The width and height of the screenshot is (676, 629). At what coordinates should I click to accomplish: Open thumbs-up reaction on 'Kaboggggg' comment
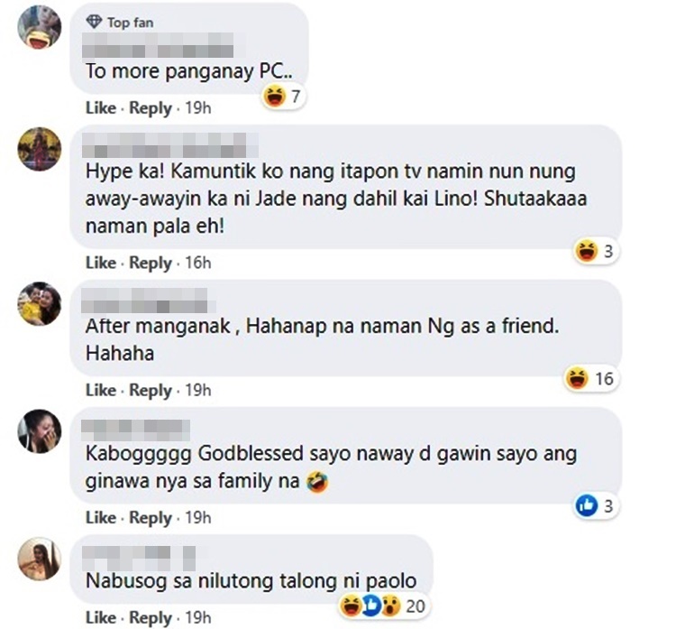587,505
